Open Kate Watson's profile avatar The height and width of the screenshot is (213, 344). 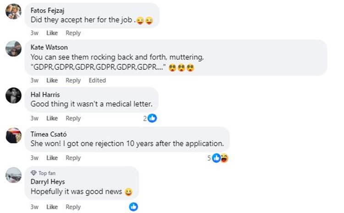[x=13, y=48]
